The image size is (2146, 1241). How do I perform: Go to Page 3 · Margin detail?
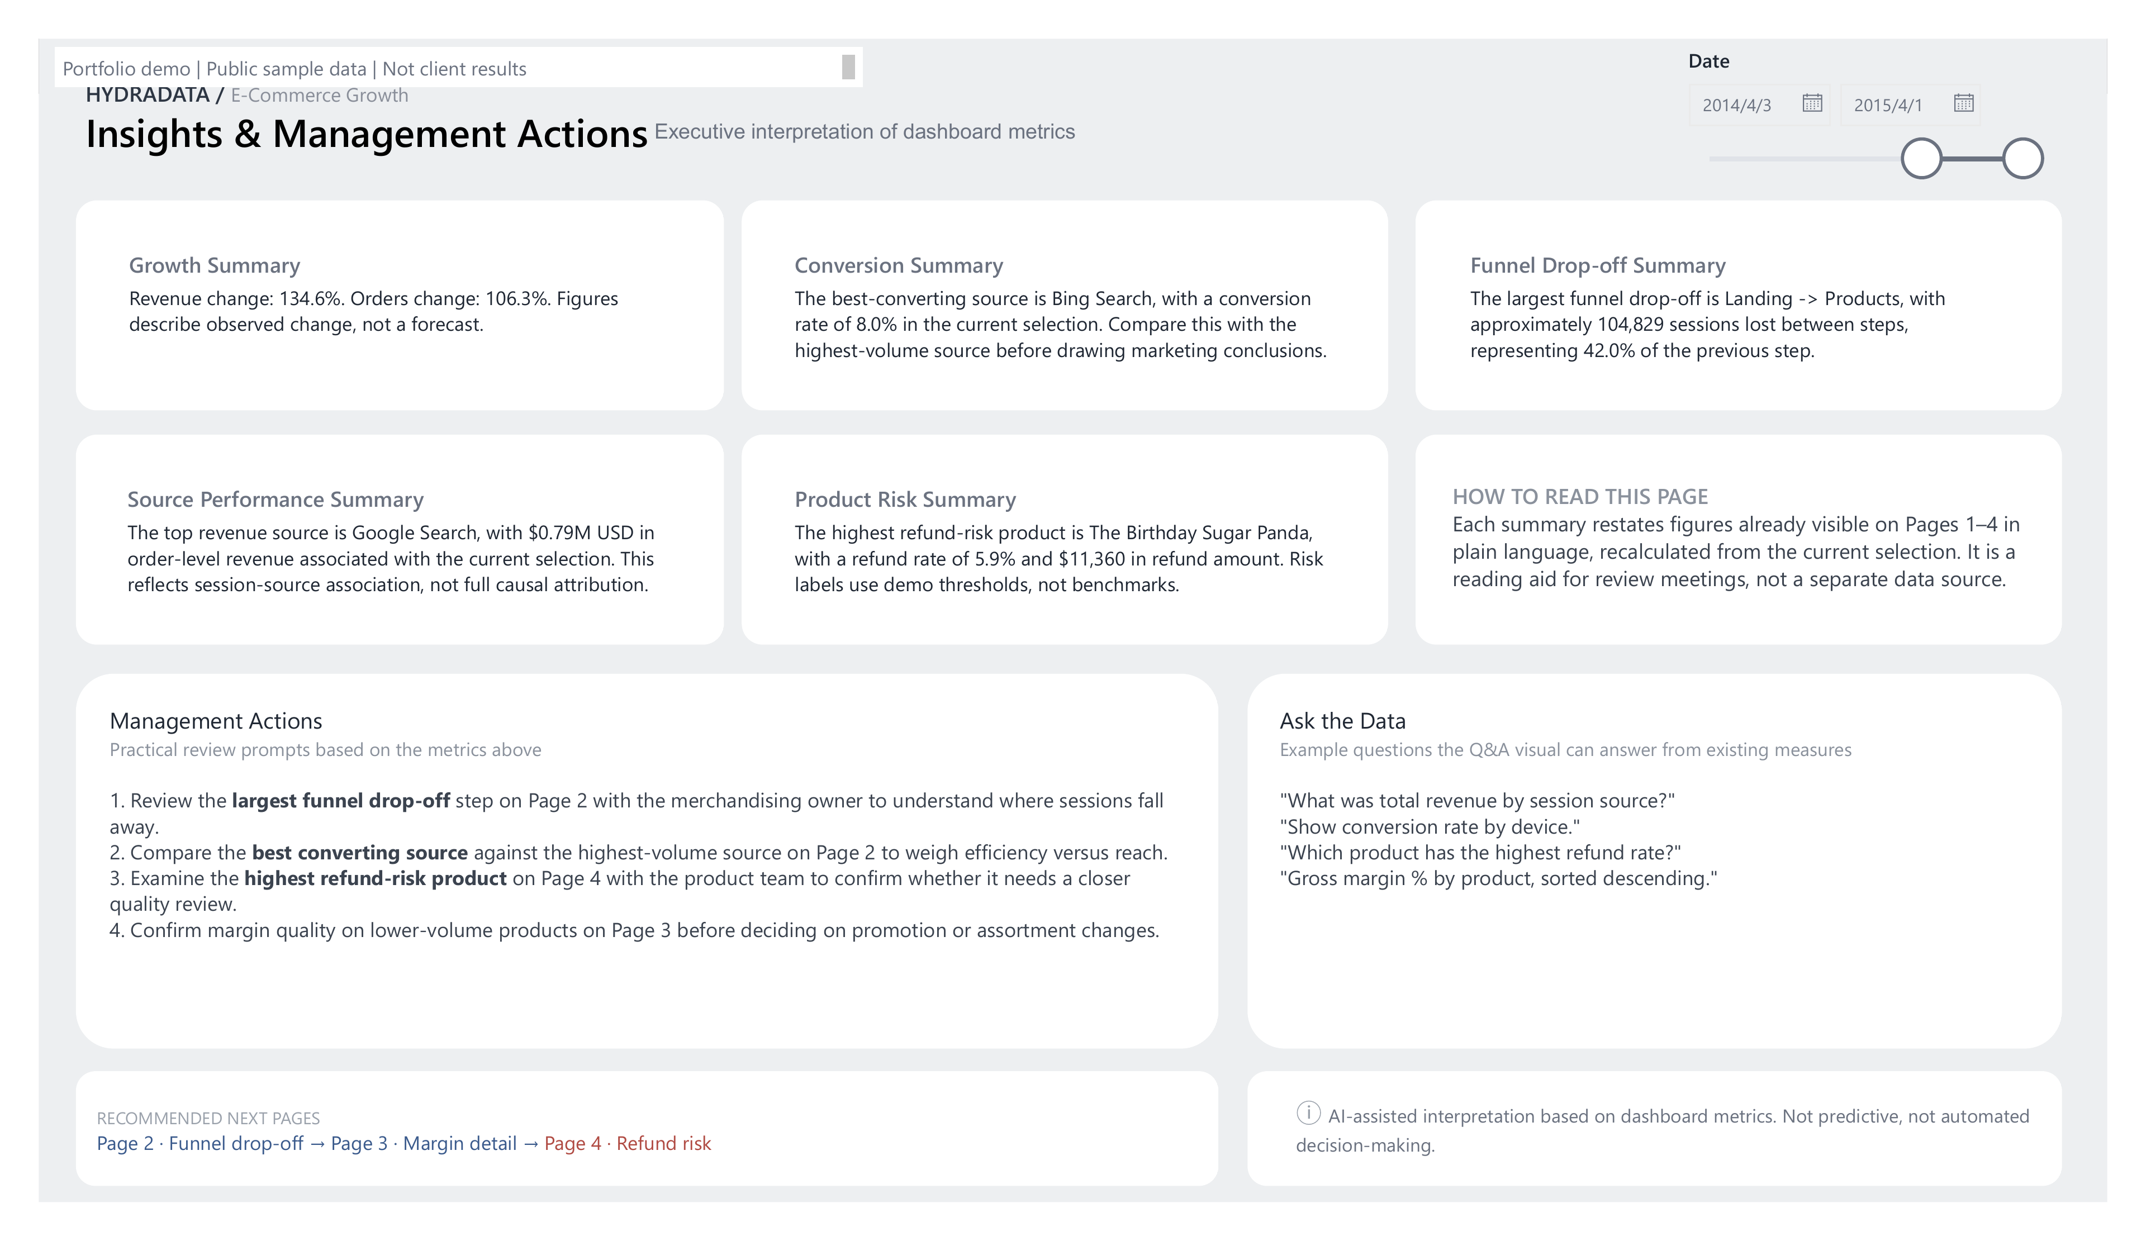(x=423, y=1143)
